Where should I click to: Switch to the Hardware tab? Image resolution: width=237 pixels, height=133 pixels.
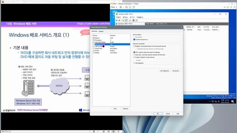click(x=94, y=31)
